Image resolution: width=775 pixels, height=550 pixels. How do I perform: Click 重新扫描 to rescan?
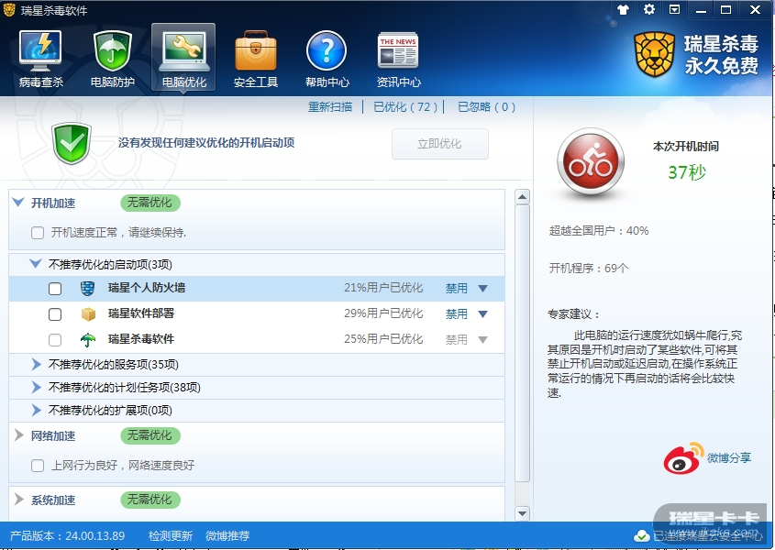pos(330,106)
